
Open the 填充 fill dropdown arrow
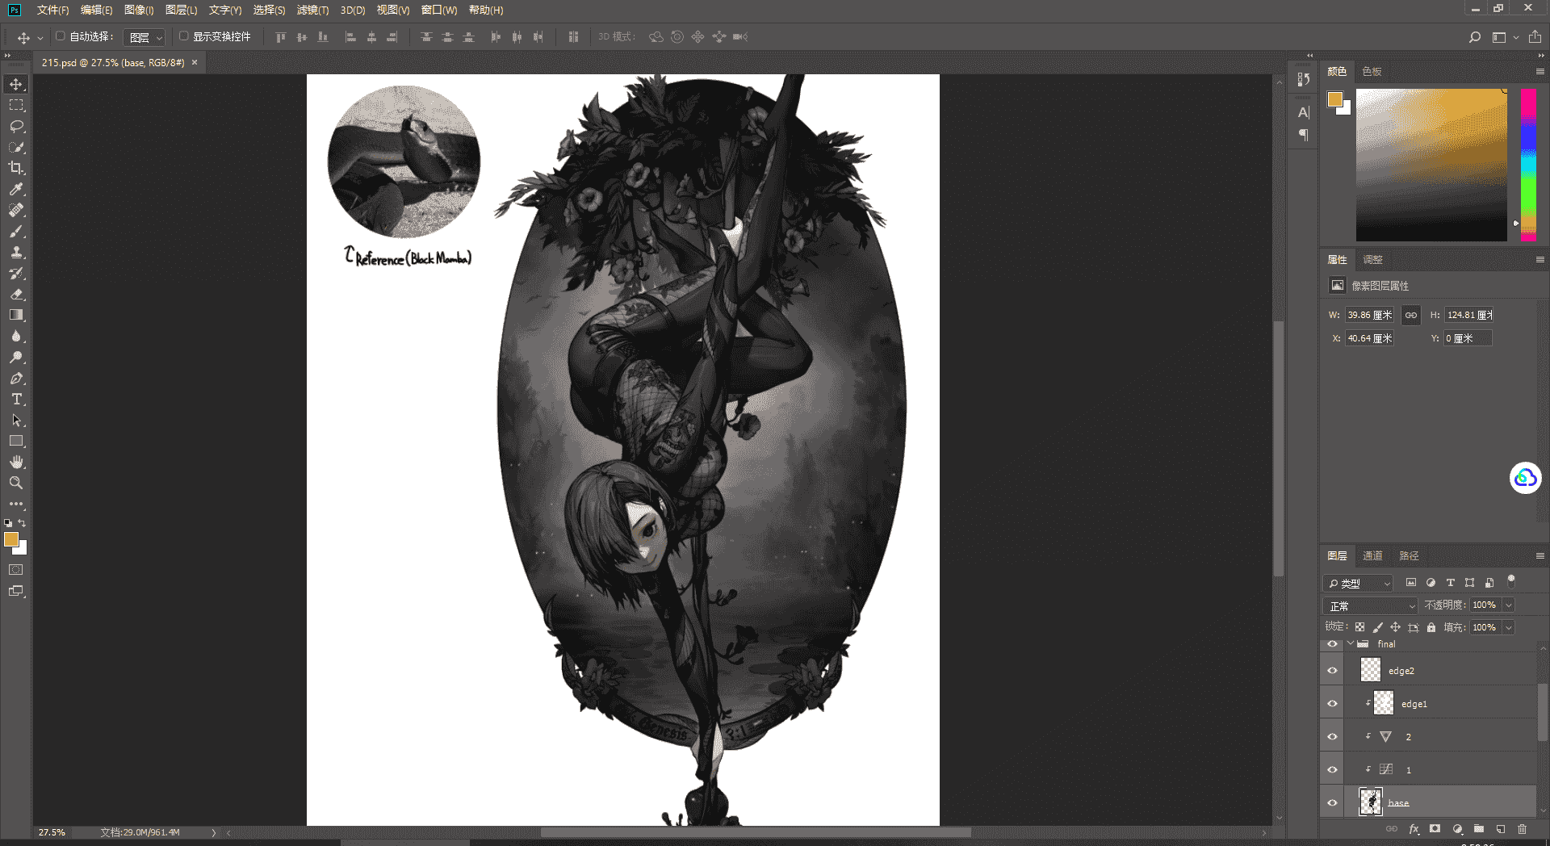pyautogui.click(x=1508, y=628)
